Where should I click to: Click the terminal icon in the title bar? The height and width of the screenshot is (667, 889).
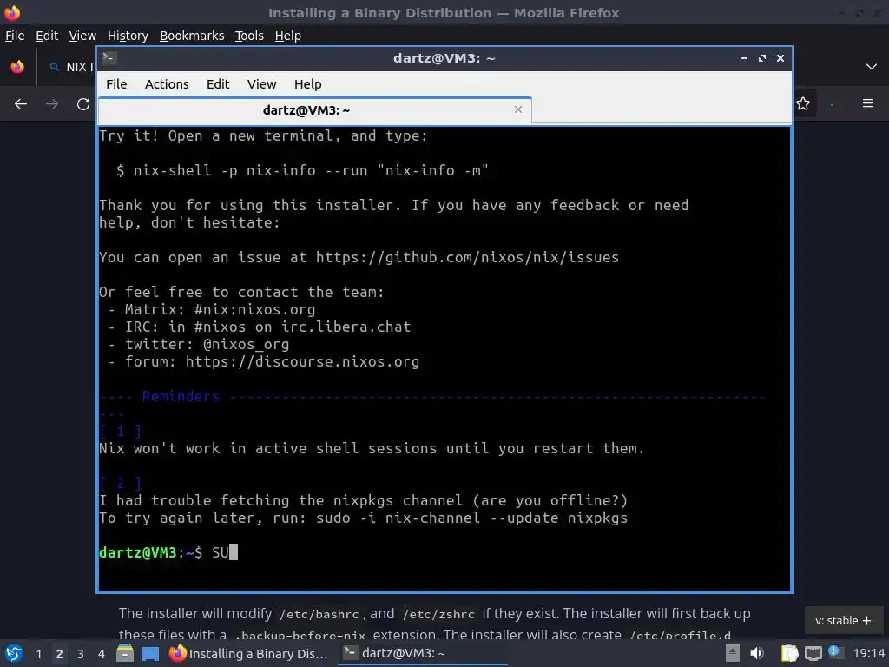click(109, 58)
